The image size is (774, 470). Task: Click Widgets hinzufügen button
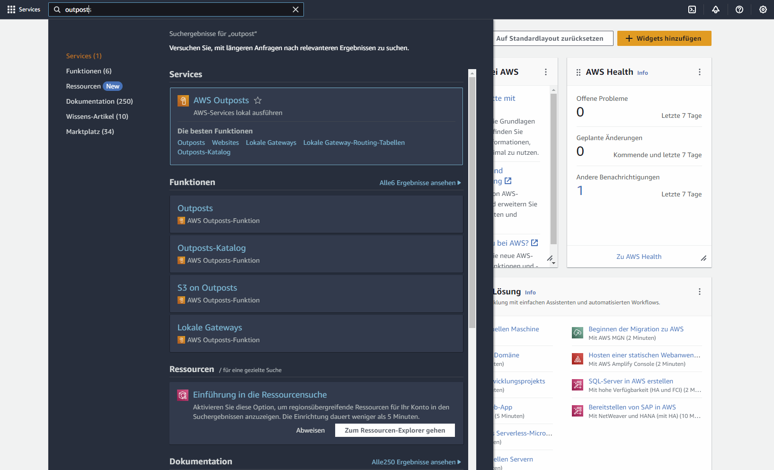click(664, 38)
